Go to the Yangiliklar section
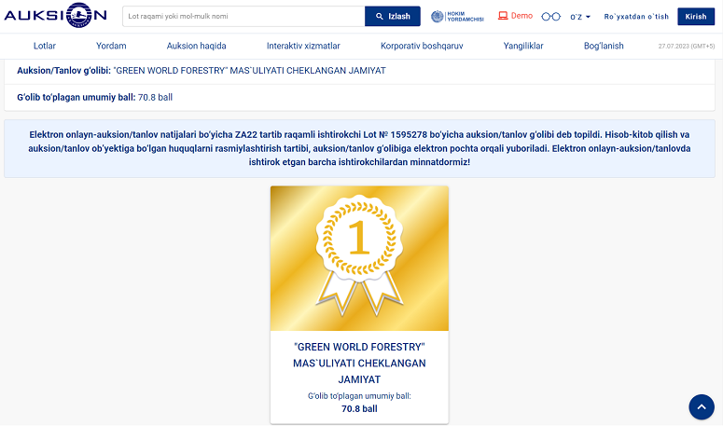 coord(523,46)
